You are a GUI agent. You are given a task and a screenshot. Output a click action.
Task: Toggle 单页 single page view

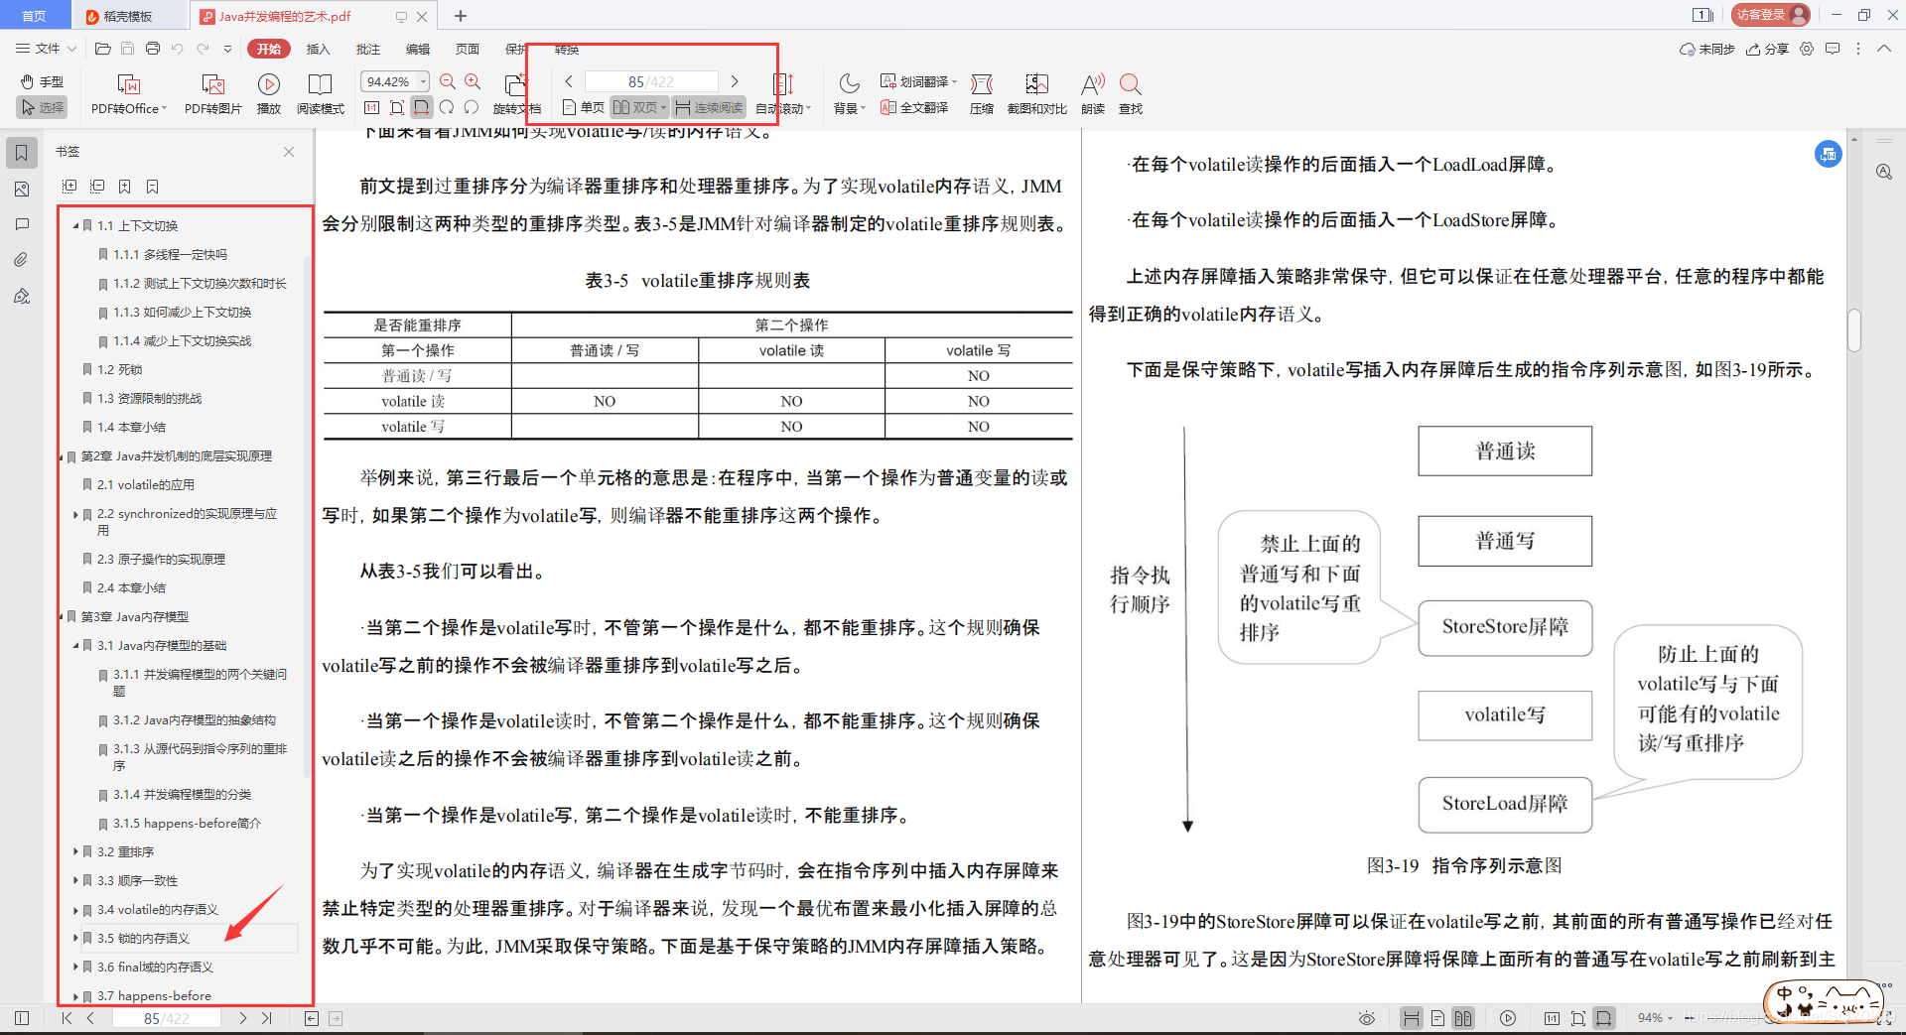pos(583,107)
